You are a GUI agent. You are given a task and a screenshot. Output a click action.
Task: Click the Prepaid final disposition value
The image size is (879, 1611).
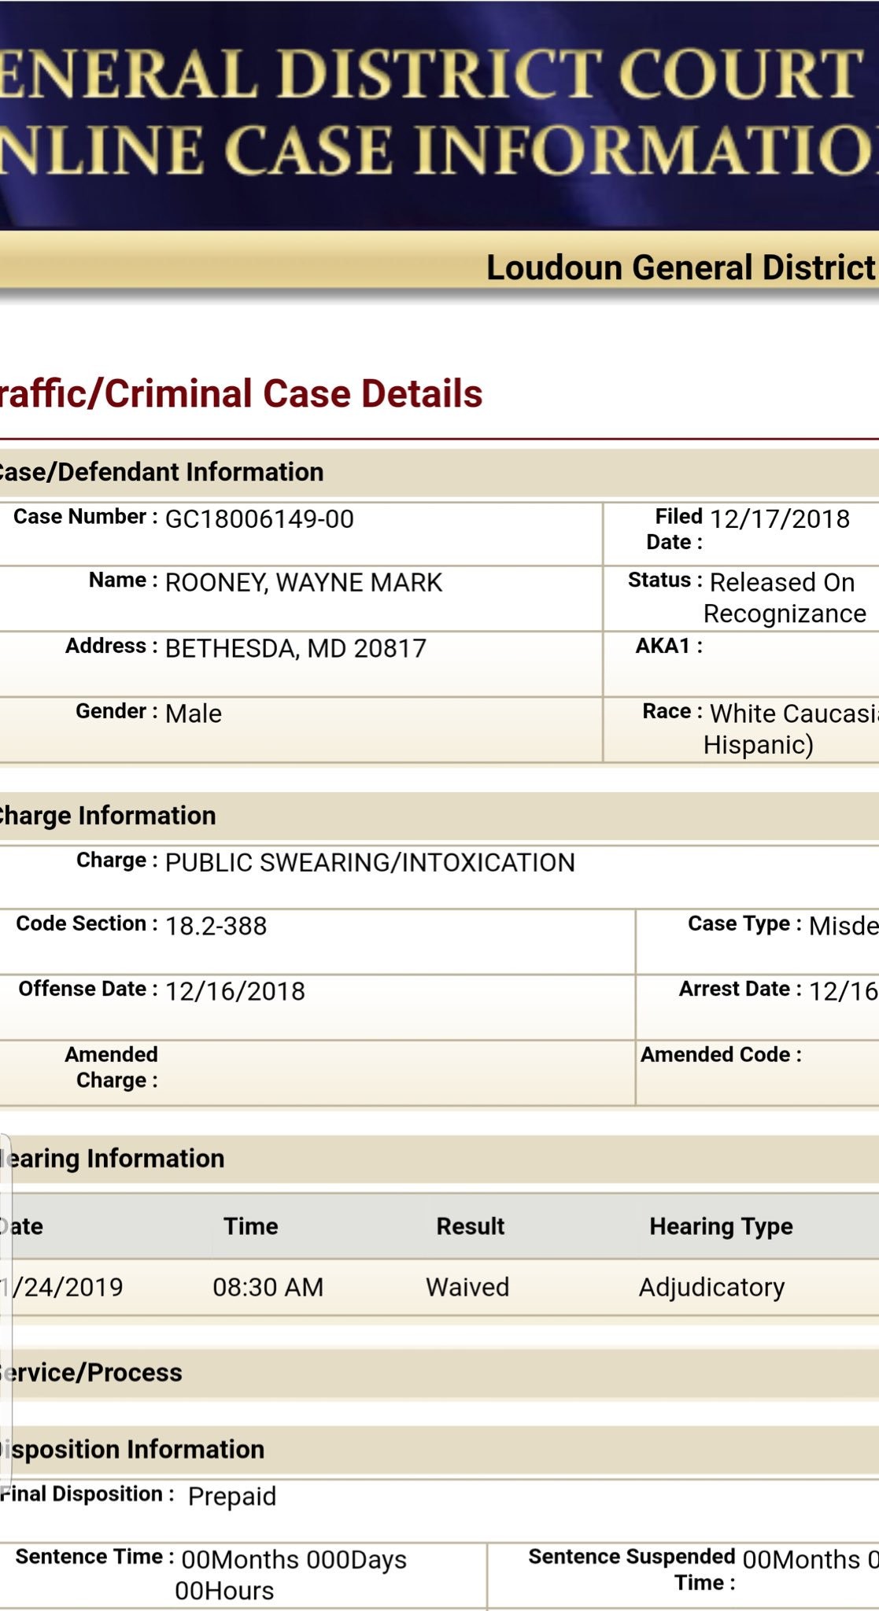[232, 1496]
